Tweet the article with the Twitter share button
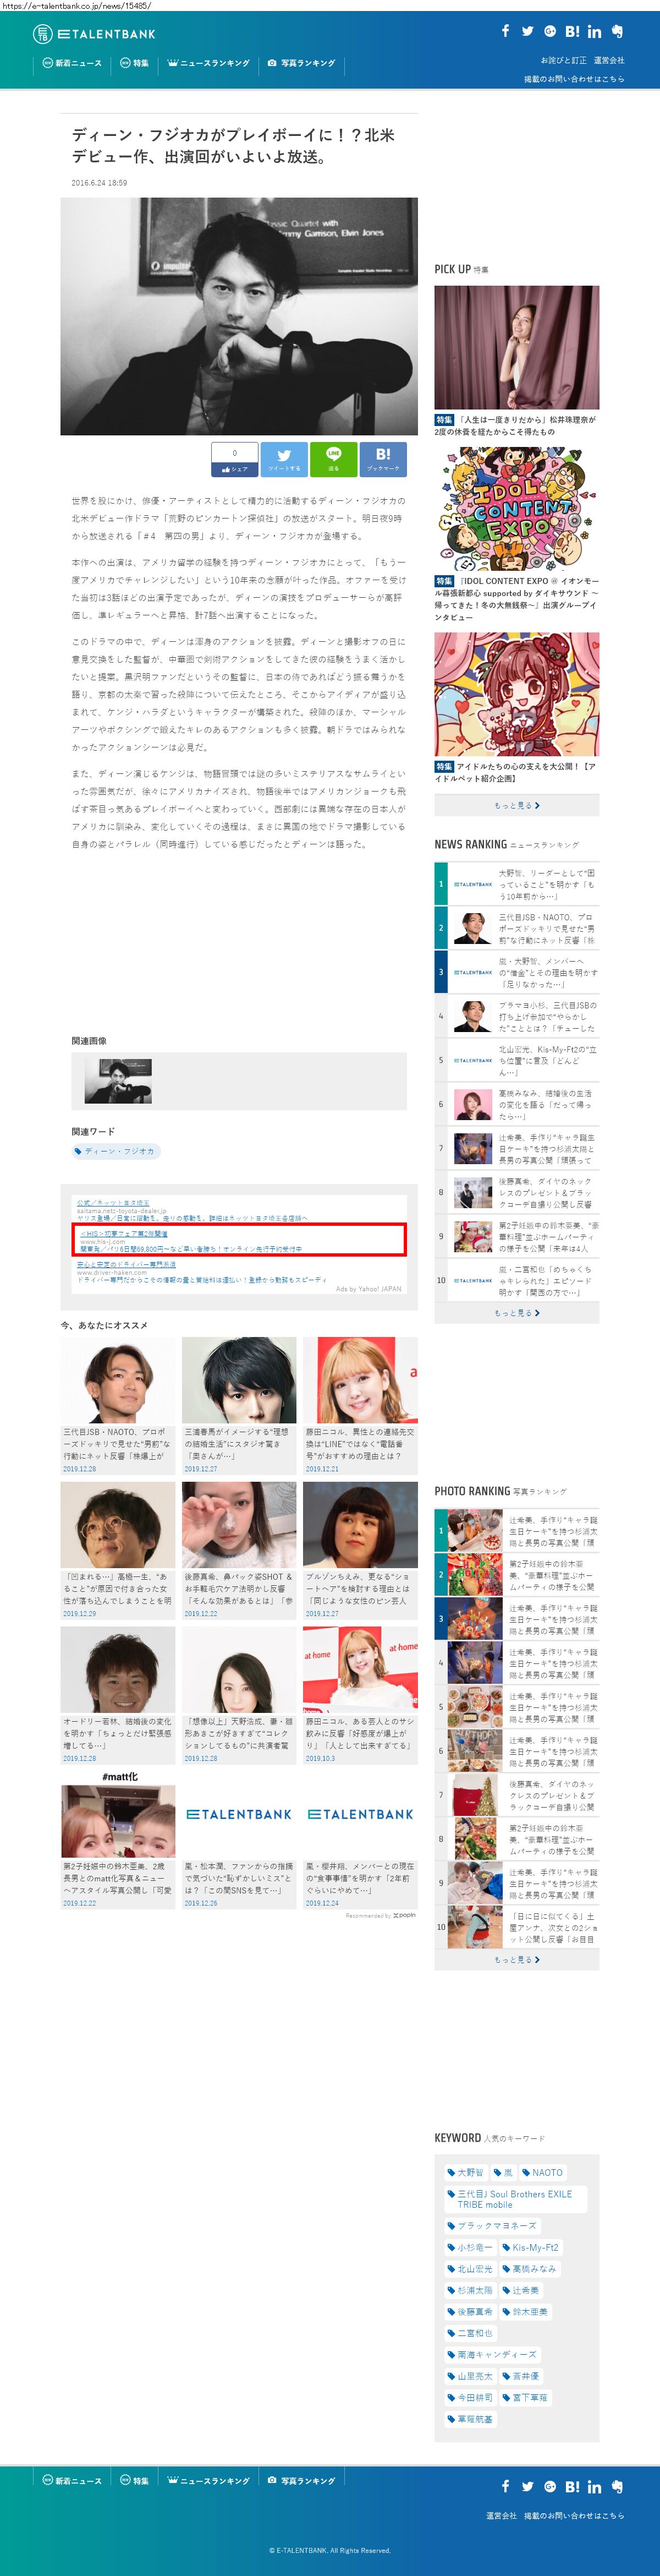660x2576 pixels. tap(284, 459)
